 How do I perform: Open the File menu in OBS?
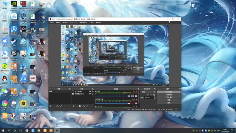tap(52, 22)
